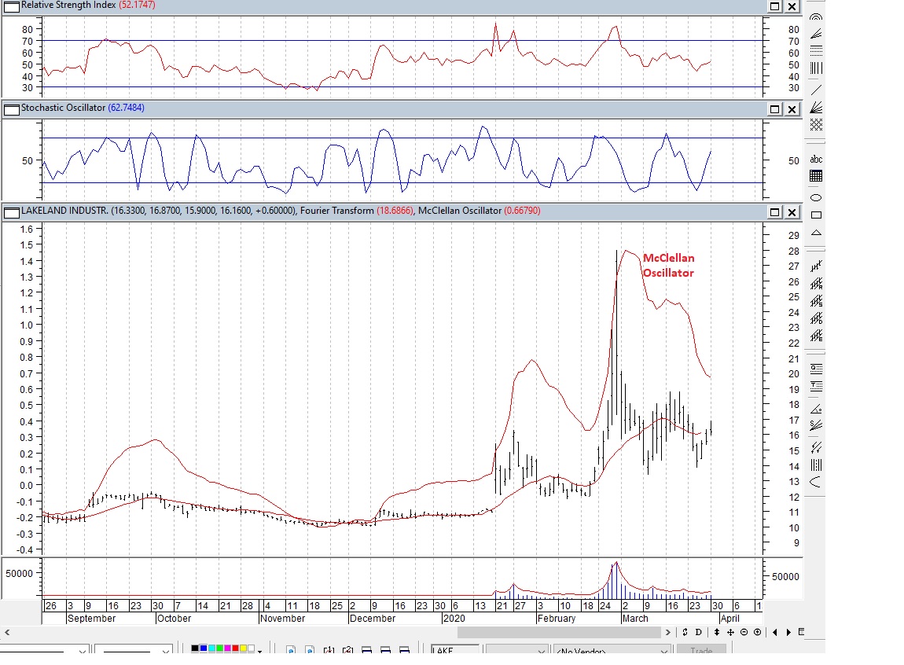Maximize the Stochastic Oscillator pane
The image size is (904, 665).
tap(775, 108)
